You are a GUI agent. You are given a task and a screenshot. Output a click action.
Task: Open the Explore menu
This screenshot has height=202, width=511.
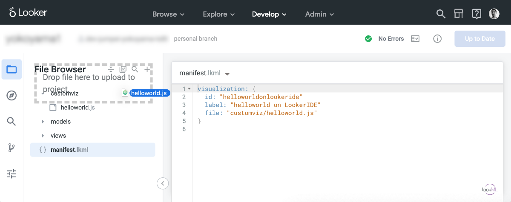pos(219,14)
